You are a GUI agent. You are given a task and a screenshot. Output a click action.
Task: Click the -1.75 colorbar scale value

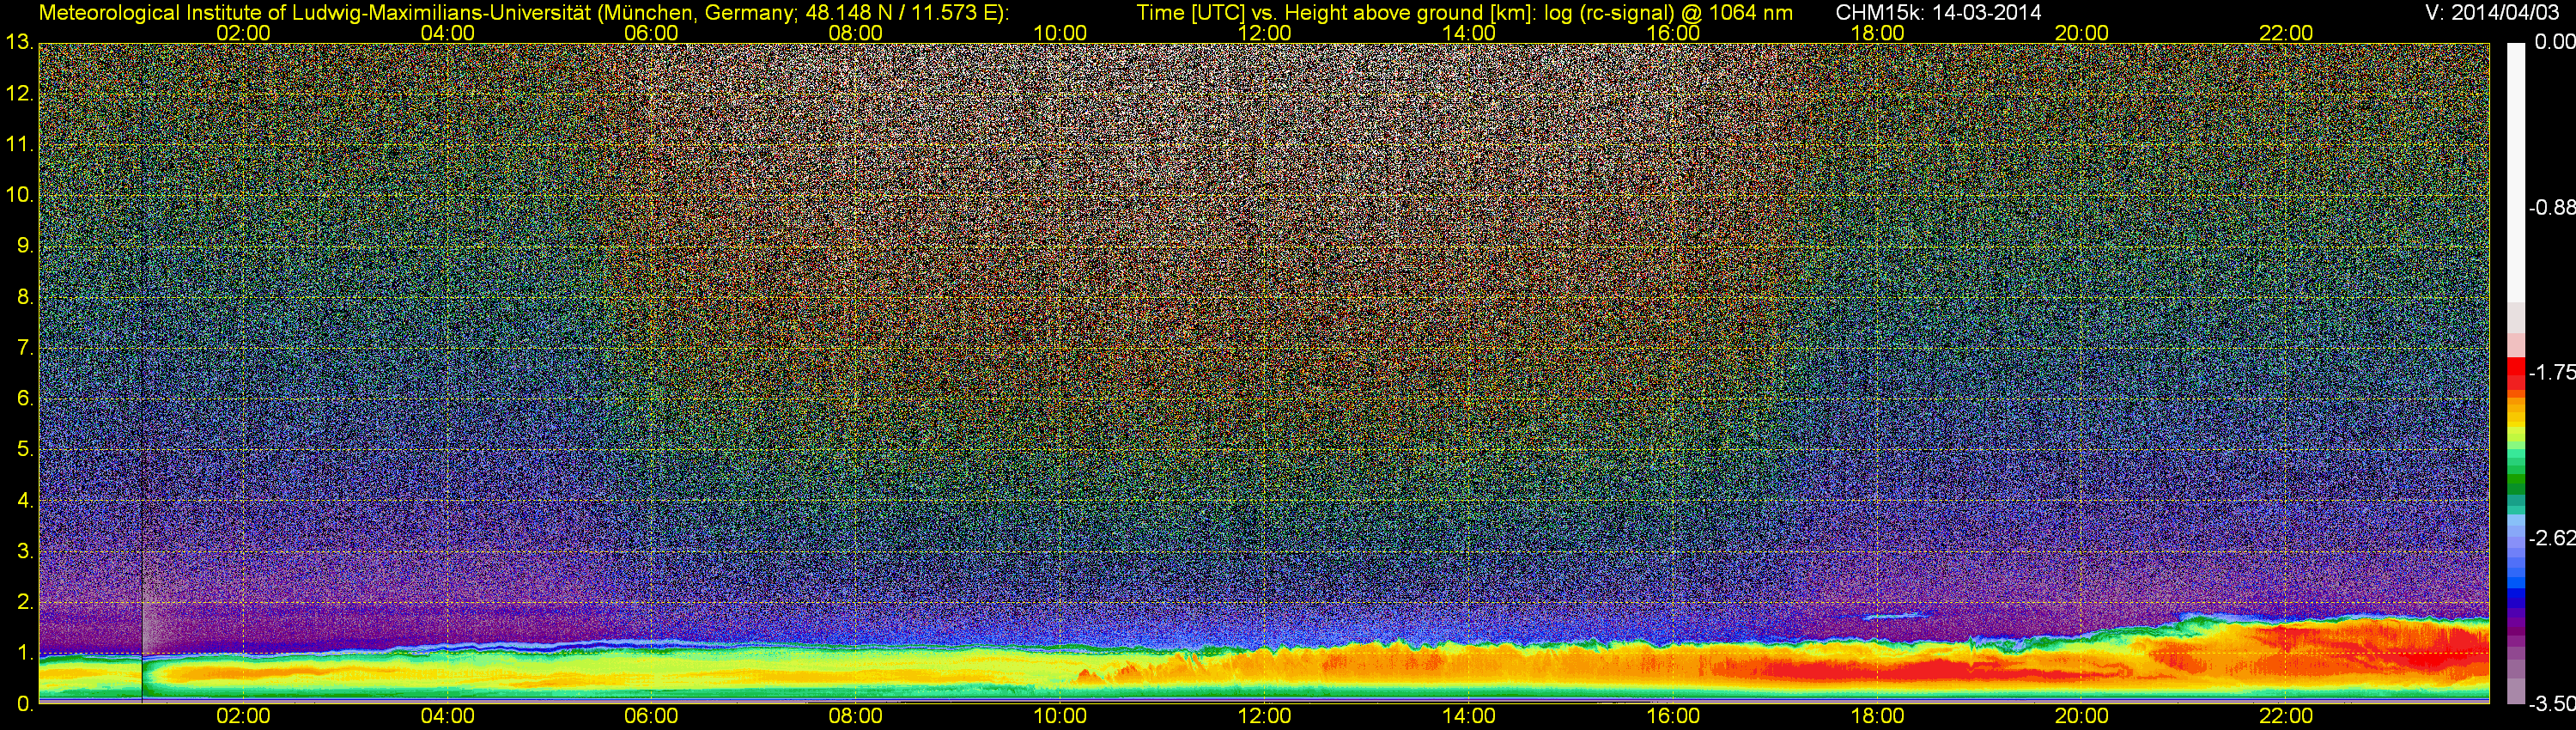(2551, 372)
